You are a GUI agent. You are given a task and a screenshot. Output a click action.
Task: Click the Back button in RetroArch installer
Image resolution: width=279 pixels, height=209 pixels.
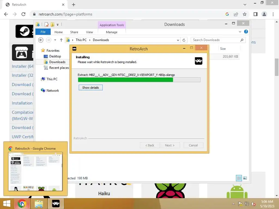150,145
